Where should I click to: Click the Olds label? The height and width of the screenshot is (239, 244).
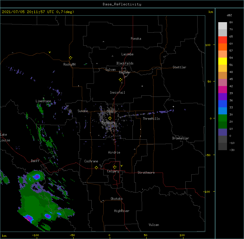click(x=110, y=112)
